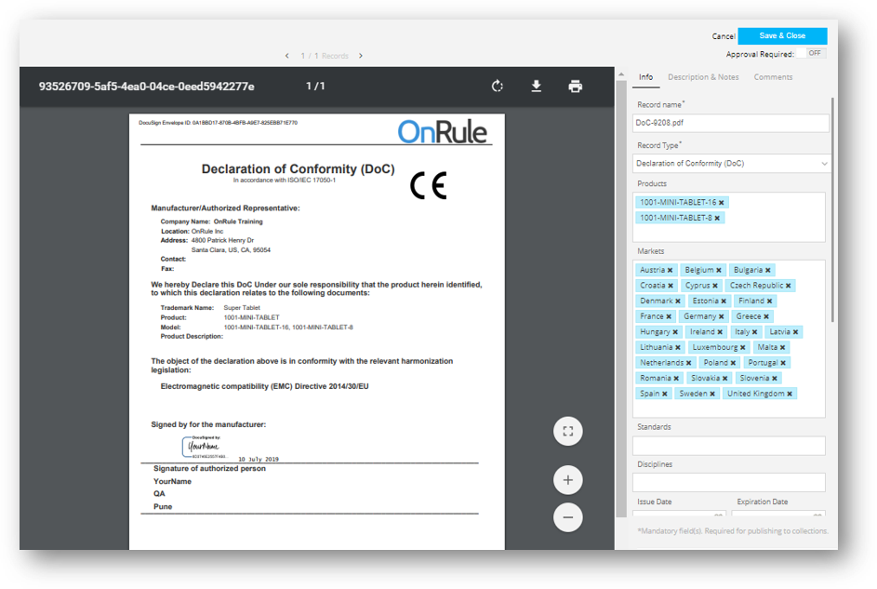Remove Luxembourg from markets
Viewport: 877px width, 589px height.
click(743, 347)
